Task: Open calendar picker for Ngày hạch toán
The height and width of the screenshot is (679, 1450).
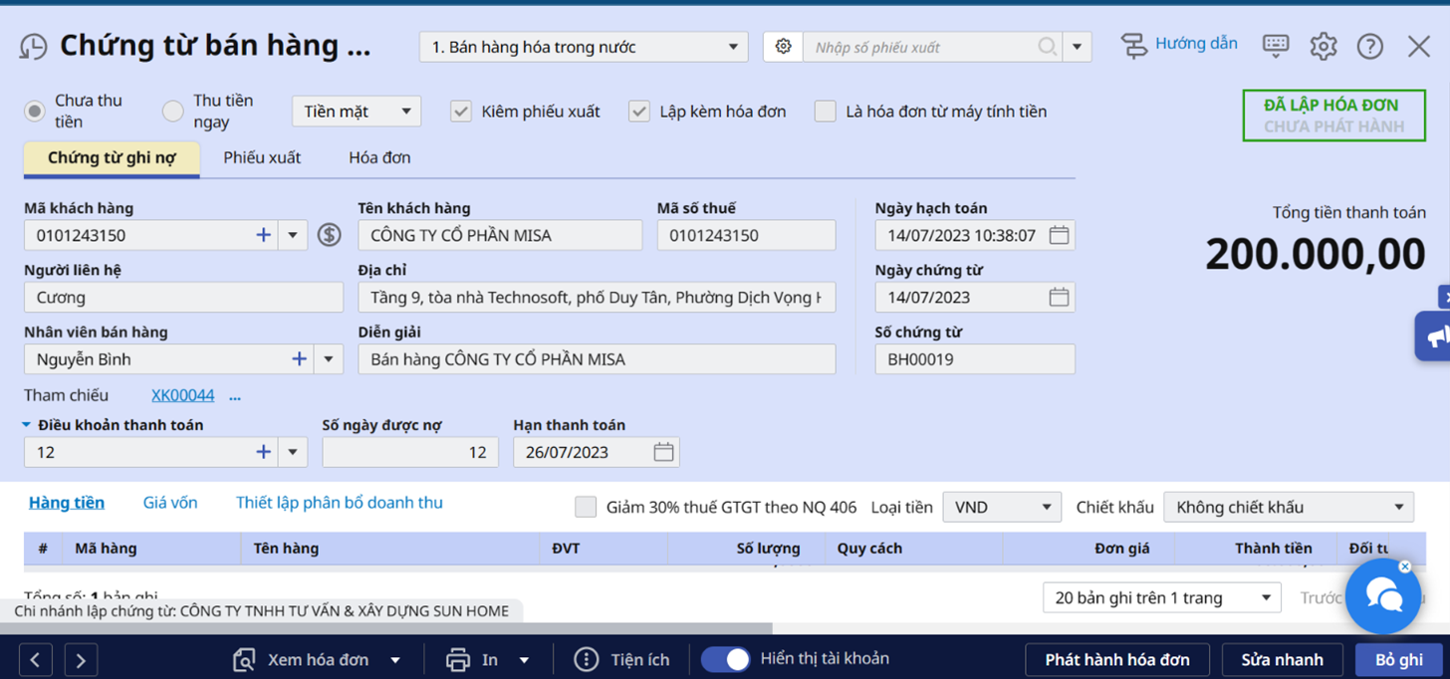Action: [x=1059, y=236]
